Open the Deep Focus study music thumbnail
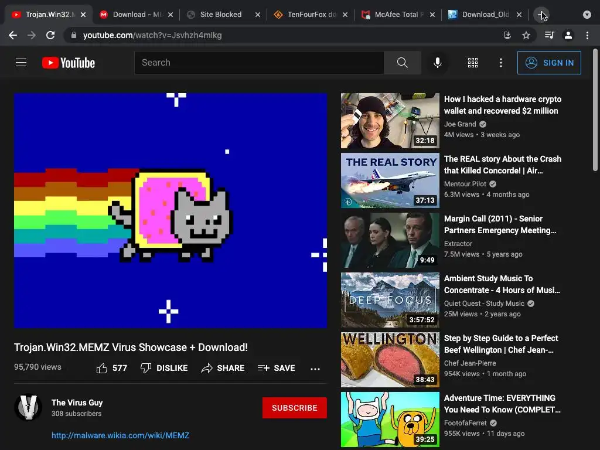The image size is (600, 450). coord(390,299)
